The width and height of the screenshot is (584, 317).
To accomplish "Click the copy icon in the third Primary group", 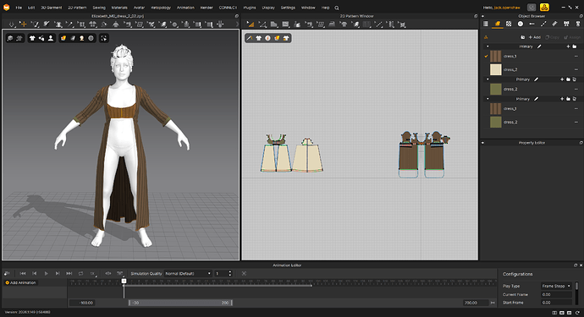I will coord(575,99).
